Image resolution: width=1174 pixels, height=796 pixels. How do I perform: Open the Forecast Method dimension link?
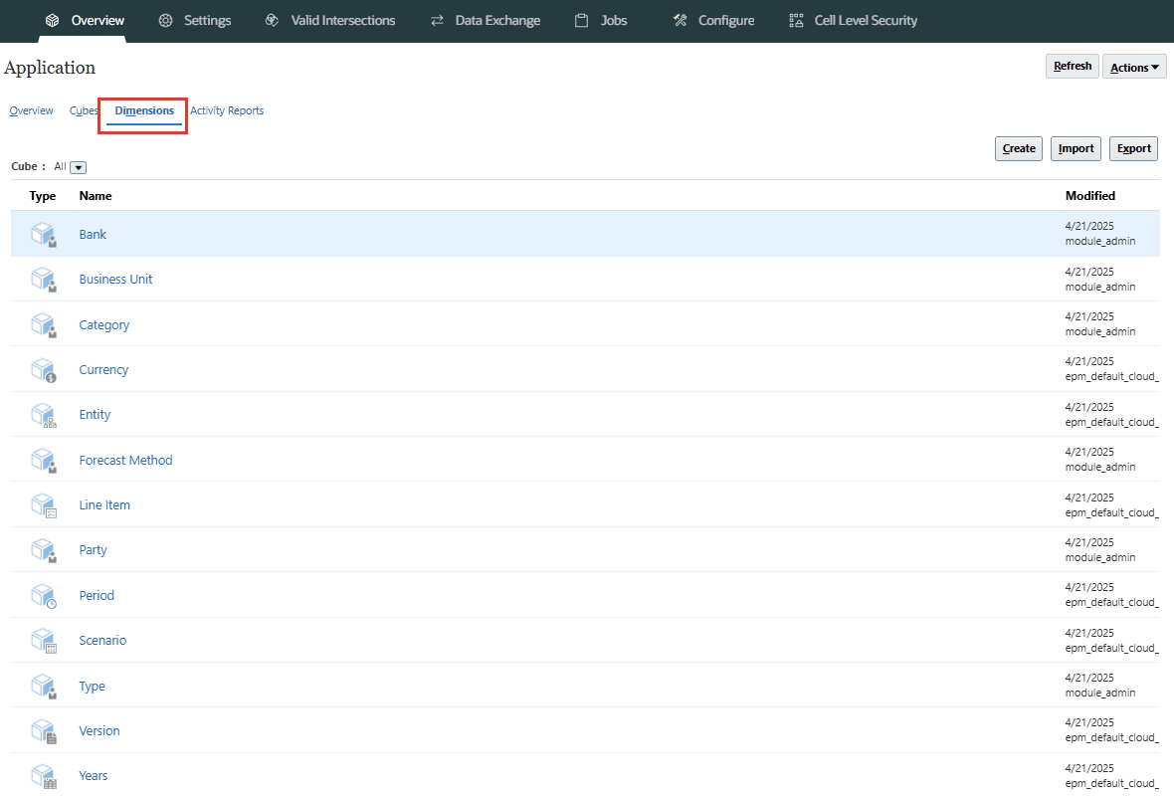[x=125, y=461]
